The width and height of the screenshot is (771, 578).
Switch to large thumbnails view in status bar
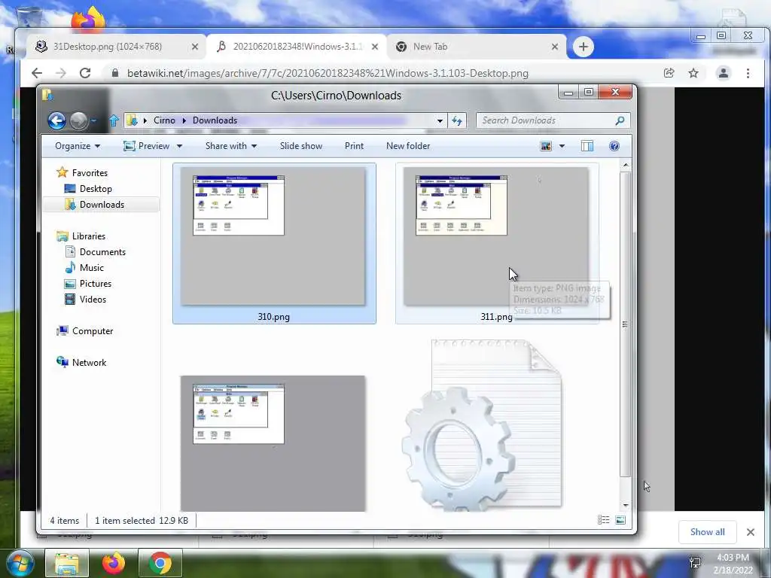point(620,520)
